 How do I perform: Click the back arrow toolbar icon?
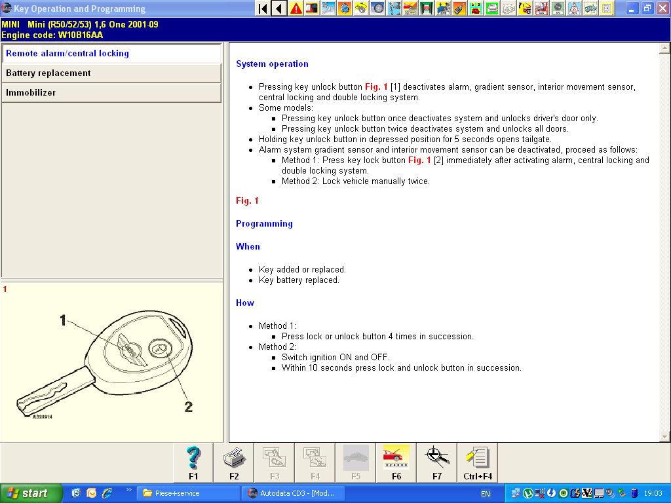point(279,9)
